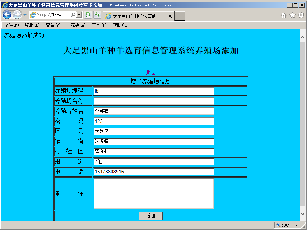Screen dimensions: 307x230
Task: Open the Tools gear icon
Action: pos(301,15)
